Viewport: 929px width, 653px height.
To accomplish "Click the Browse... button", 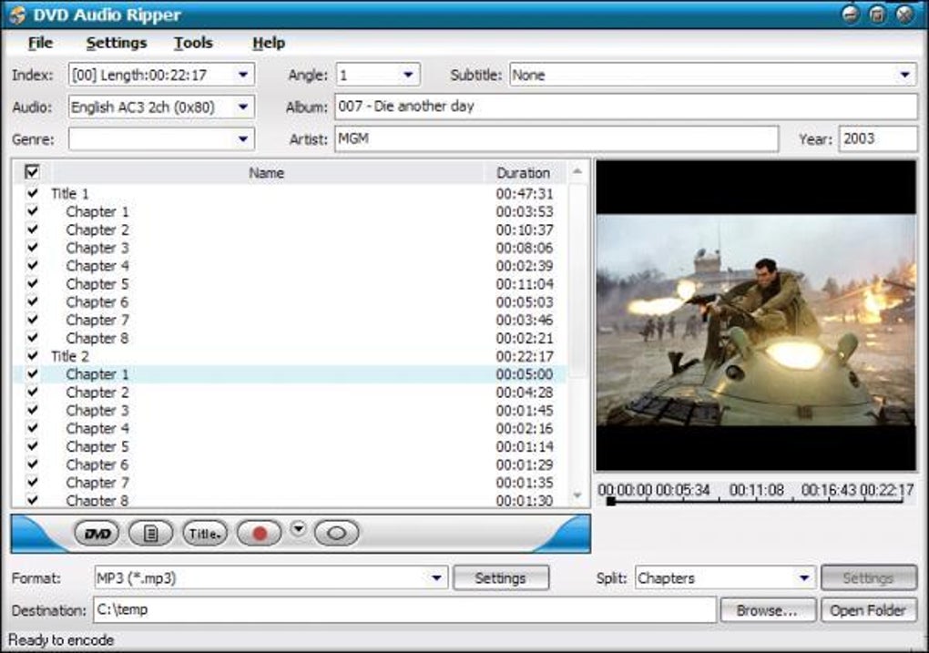I will 768,610.
